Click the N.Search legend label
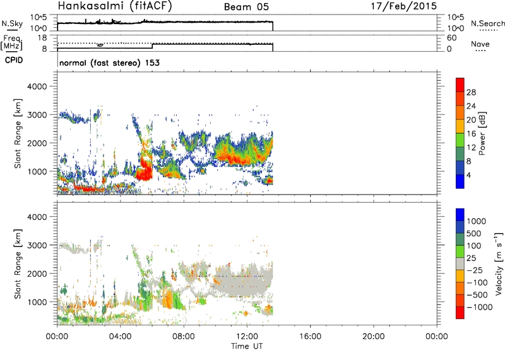 488,23
